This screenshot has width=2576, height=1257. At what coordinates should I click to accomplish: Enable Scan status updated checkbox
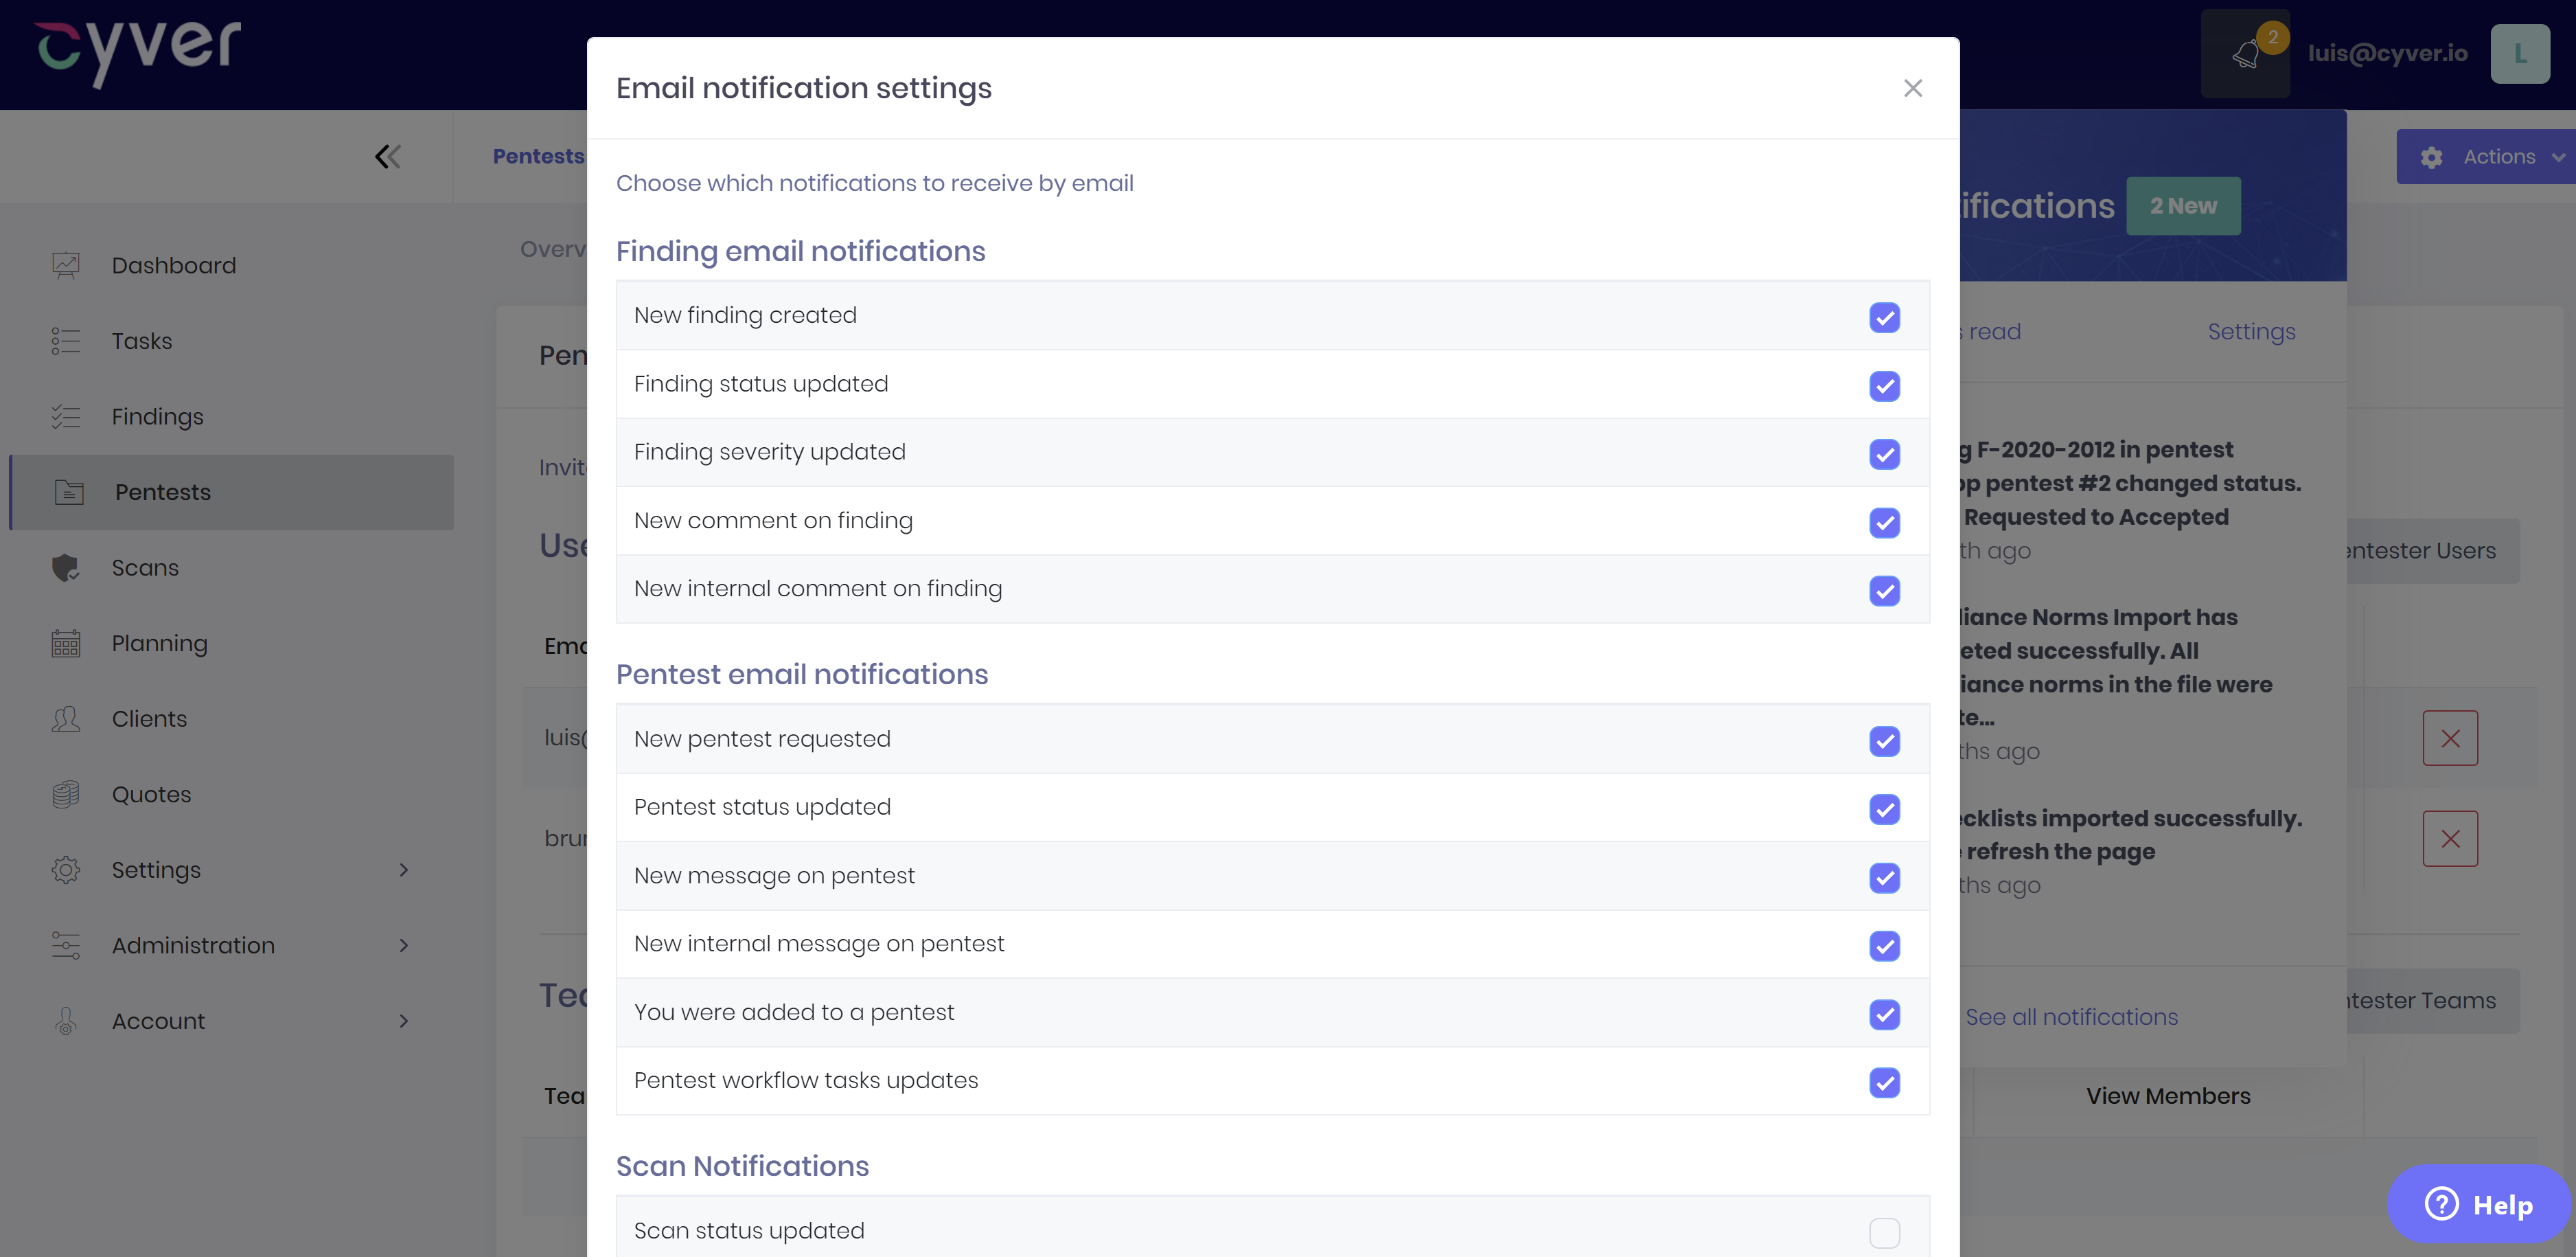coord(1884,1232)
